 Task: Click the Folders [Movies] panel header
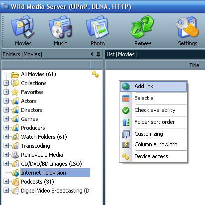pos(52,54)
